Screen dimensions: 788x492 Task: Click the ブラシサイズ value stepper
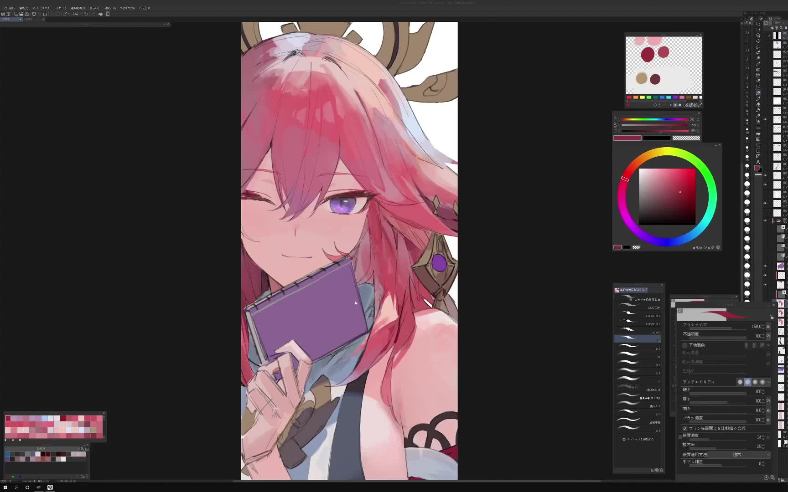pyautogui.click(x=763, y=327)
